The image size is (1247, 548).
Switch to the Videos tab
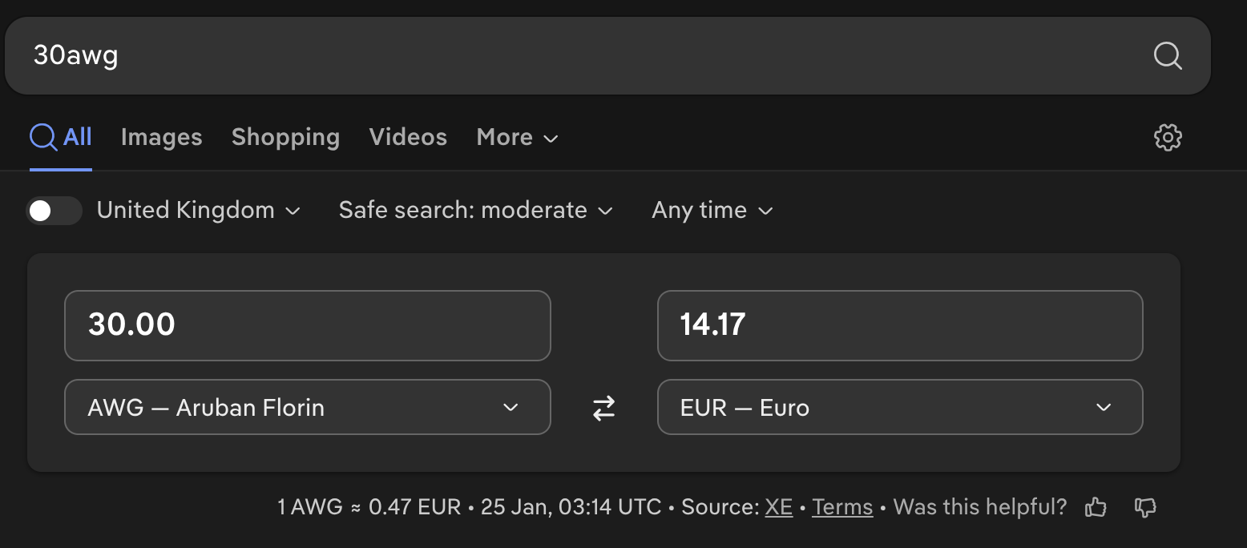pos(408,138)
